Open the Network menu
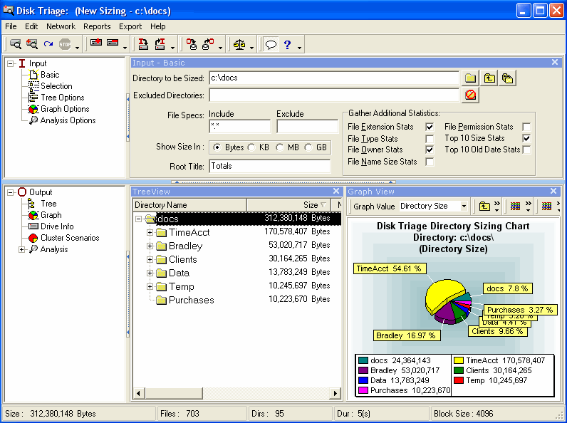 61,26
